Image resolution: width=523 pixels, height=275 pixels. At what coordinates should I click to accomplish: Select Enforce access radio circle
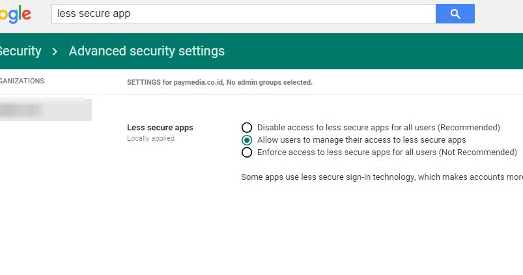click(x=247, y=152)
